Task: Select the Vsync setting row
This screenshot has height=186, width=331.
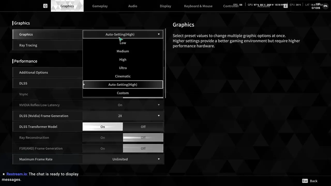Action: [48, 94]
